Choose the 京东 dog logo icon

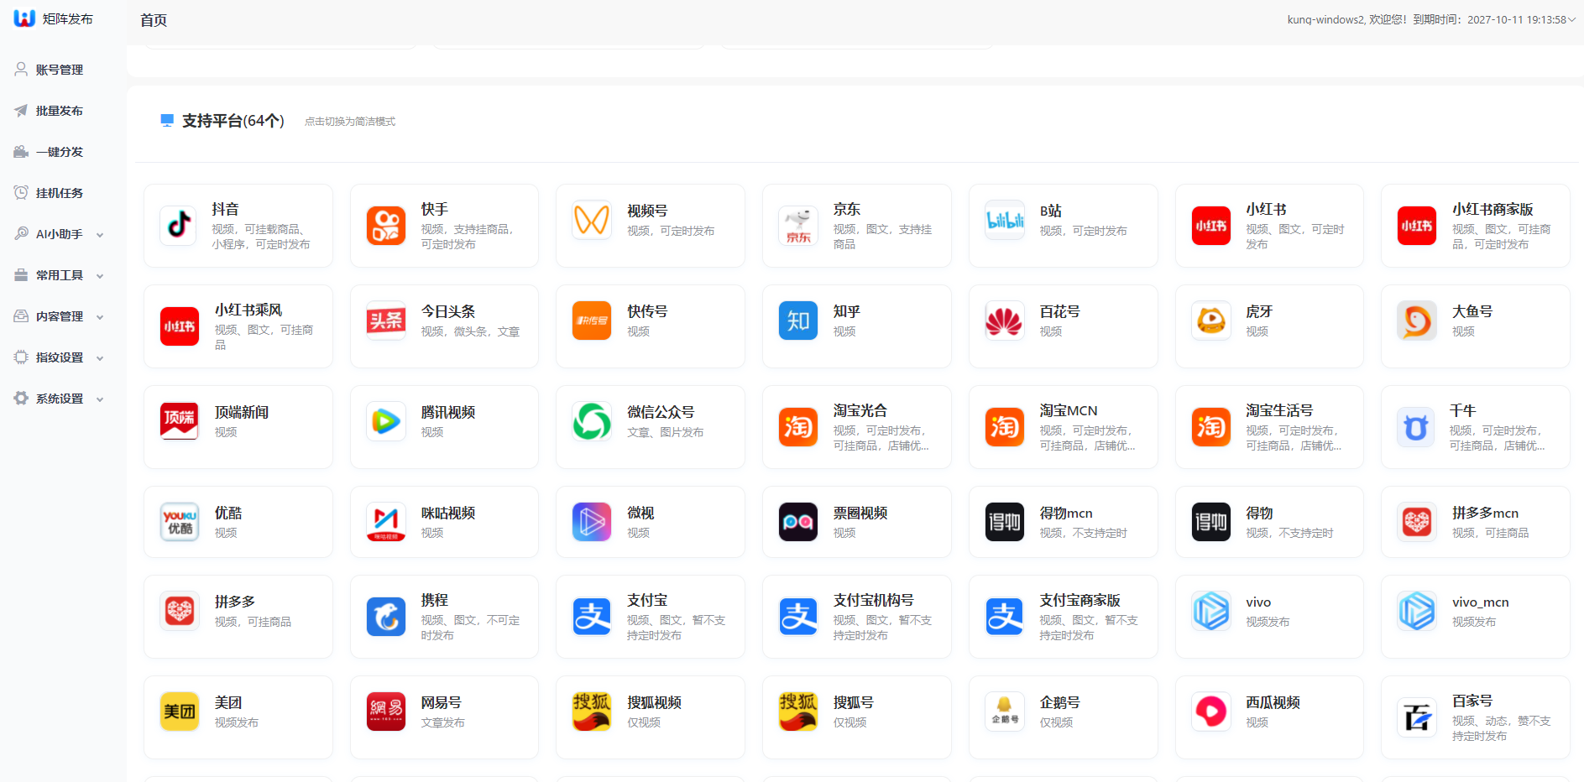[x=798, y=226]
